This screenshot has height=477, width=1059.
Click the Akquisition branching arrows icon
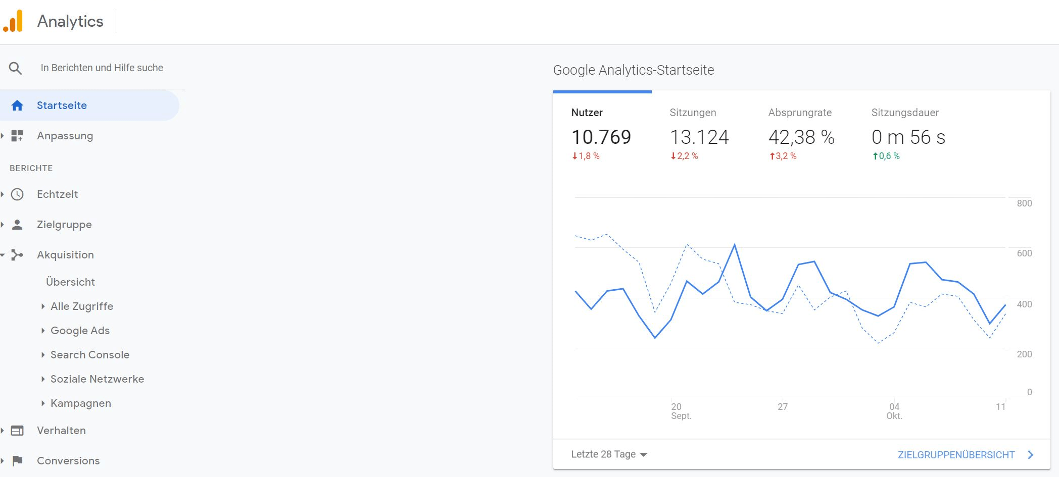click(x=17, y=255)
